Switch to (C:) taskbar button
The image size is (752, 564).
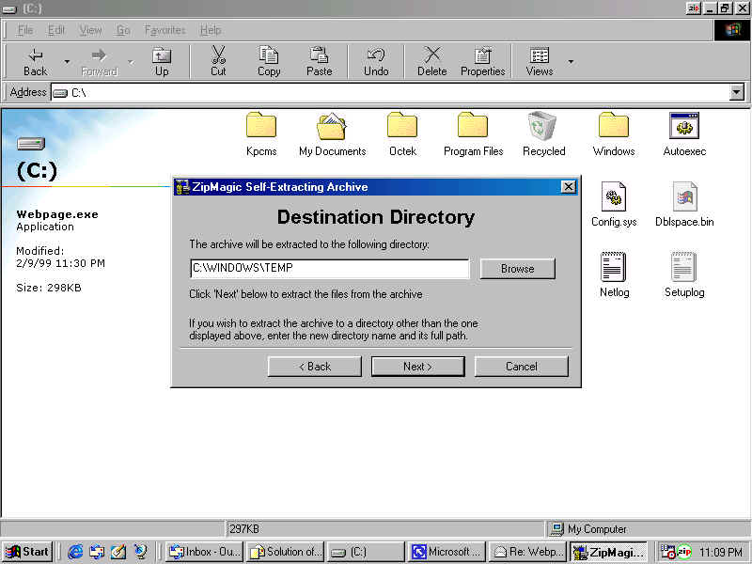367,552
